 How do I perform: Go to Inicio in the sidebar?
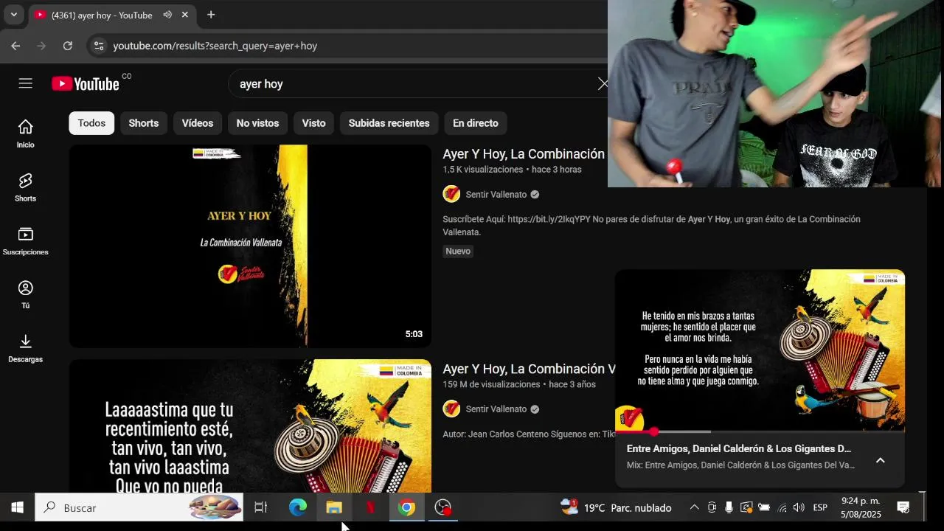click(x=26, y=133)
